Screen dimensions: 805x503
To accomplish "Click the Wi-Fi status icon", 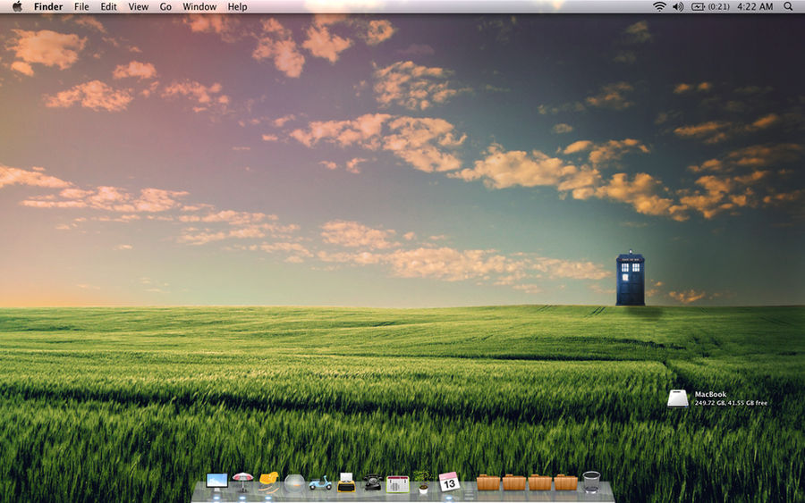I will pos(659,6).
